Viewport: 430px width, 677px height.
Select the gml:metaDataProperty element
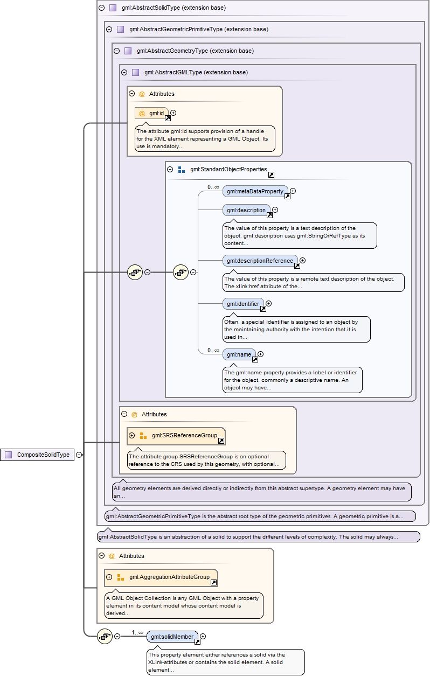click(255, 191)
